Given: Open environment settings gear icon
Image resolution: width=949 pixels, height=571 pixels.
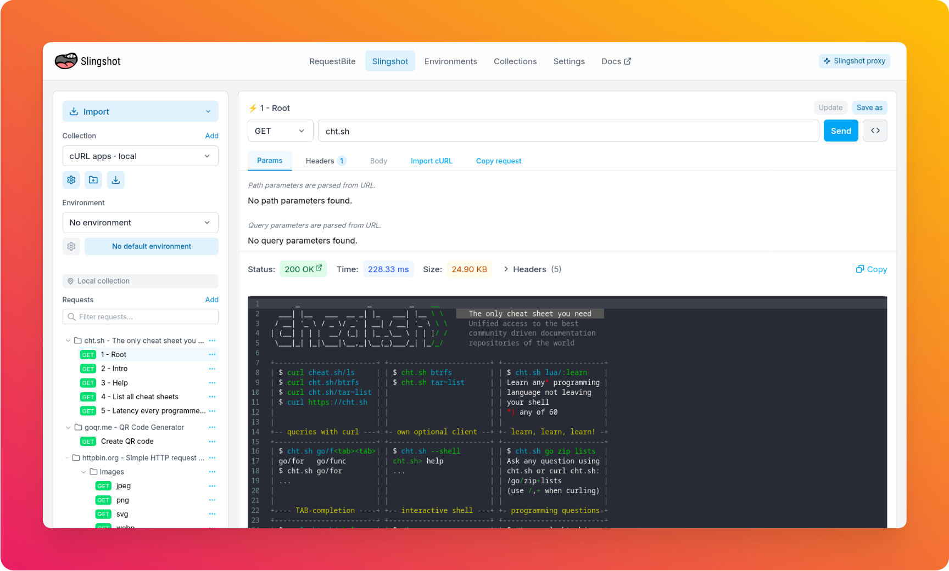Looking at the screenshot, I should 71,246.
